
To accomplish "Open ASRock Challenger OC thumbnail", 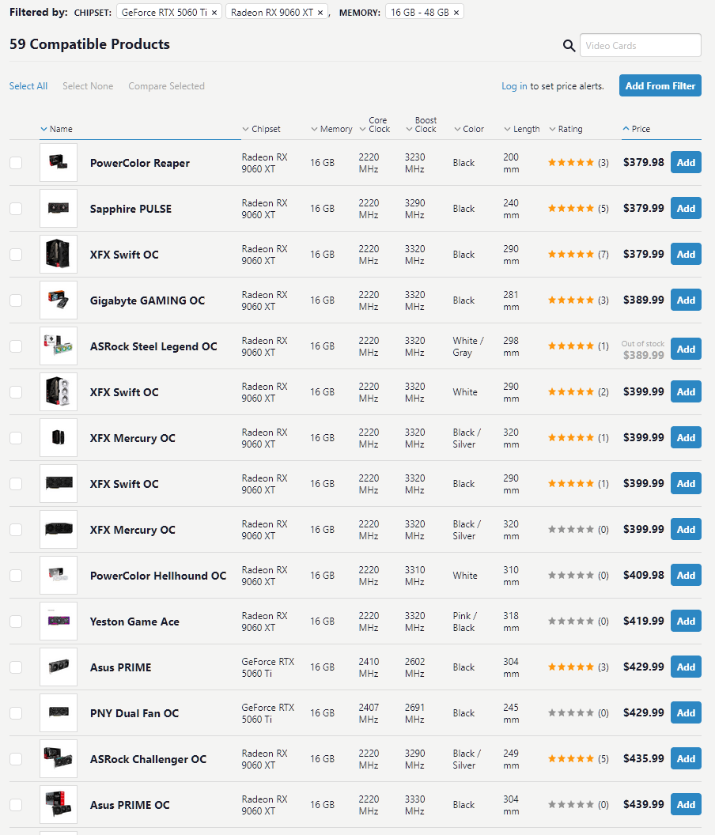I will [59, 758].
